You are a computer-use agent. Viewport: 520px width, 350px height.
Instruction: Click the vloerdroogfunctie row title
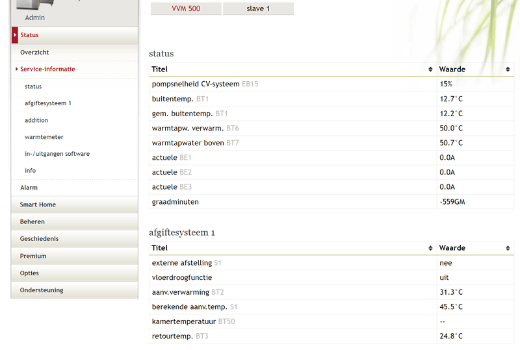[x=182, y=277]
